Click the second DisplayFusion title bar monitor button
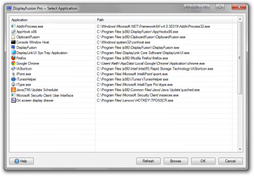The image size is (254, 176). [196, 7]
